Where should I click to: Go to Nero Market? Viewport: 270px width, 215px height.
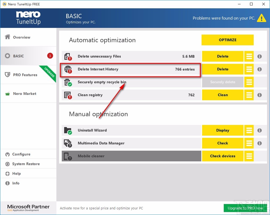pos(28,94)
